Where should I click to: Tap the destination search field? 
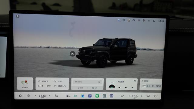pos(87,82)
